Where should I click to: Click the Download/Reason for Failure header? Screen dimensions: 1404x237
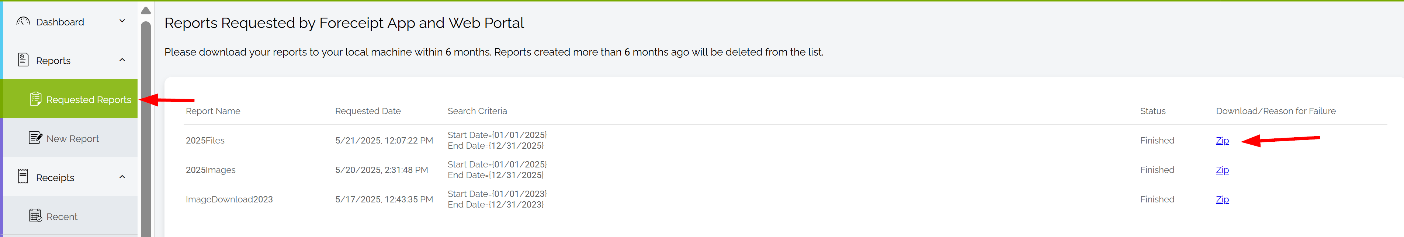[x=1275, y=111]
